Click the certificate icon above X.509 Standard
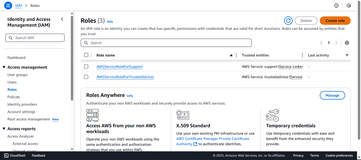This screenshot has width=361, height=160. 183,115
